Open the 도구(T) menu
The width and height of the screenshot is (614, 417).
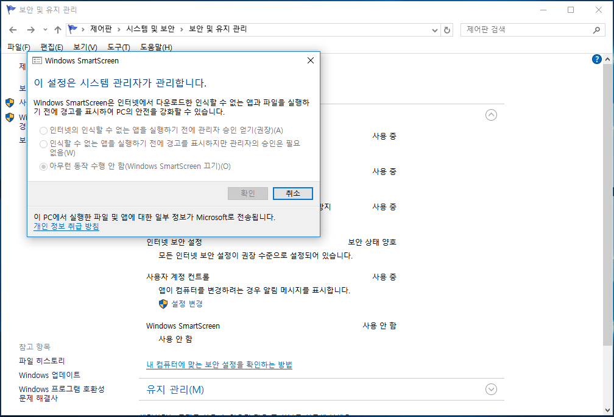tap(118, 48)
